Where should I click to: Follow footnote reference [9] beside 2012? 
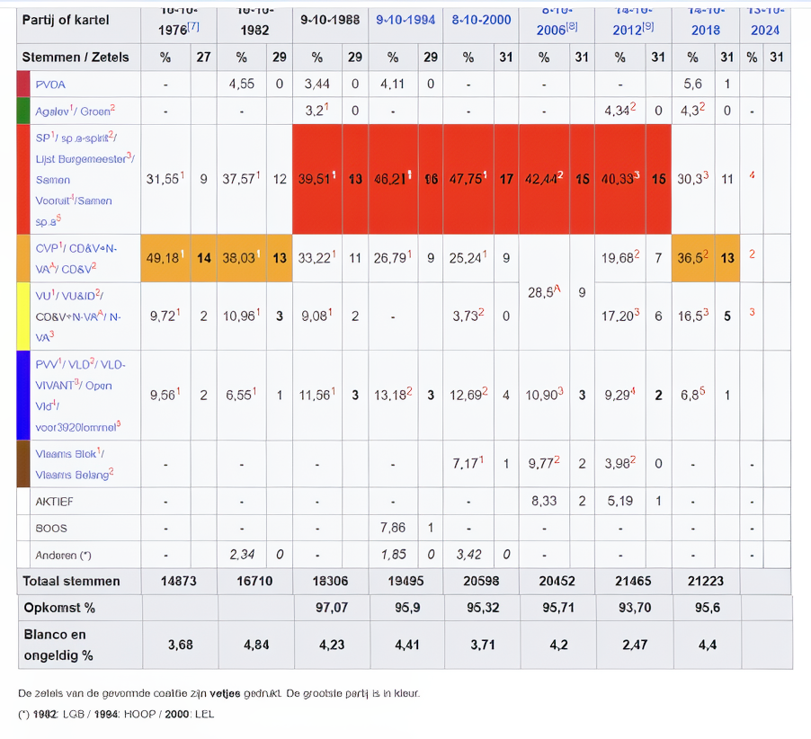647,26
